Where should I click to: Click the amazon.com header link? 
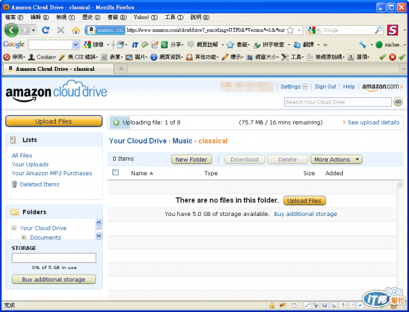(382, 87)
